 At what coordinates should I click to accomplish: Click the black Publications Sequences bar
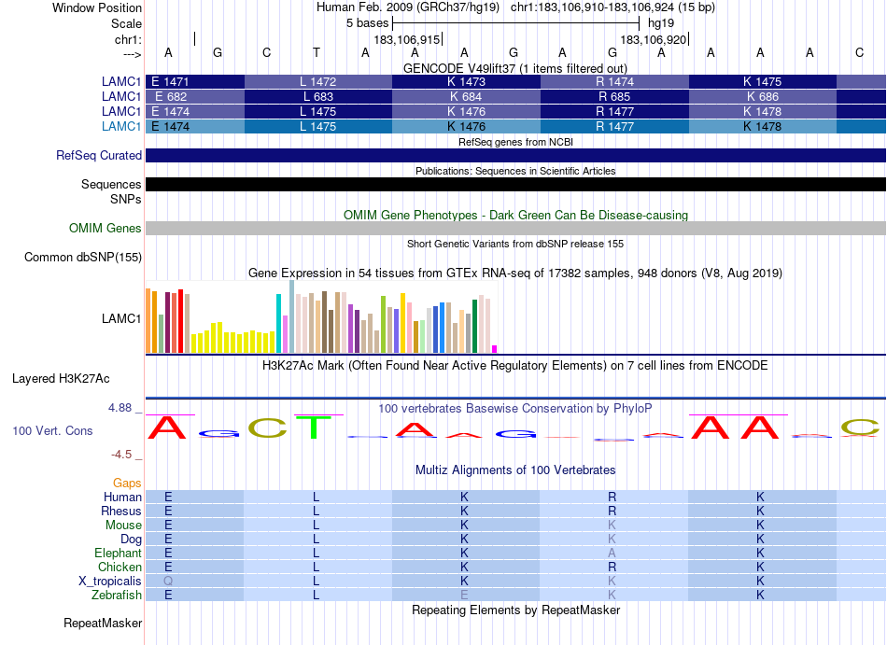[x=515, y=184]
